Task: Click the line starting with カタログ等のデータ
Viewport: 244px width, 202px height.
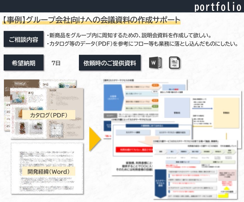Action: pyautogui.click(x=142, y=43)
